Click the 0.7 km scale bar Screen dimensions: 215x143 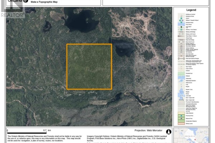27,133
